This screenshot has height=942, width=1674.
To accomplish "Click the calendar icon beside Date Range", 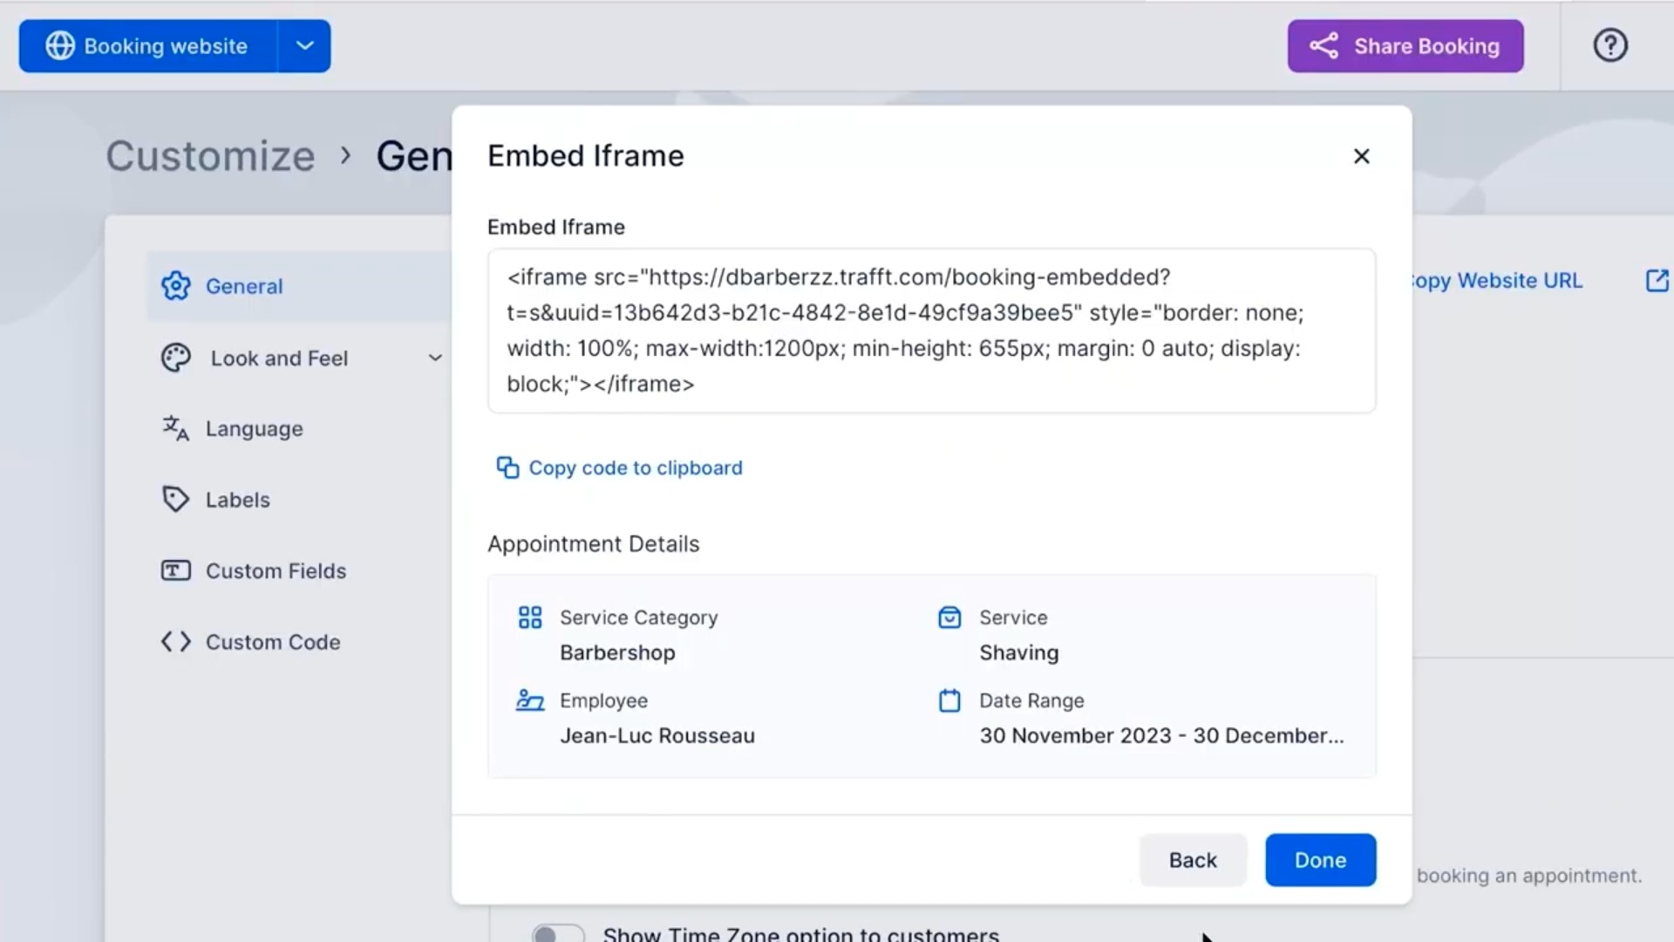I will click(949, 700).
